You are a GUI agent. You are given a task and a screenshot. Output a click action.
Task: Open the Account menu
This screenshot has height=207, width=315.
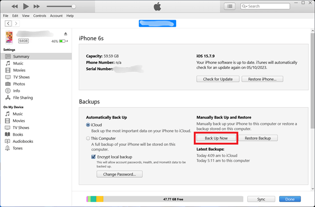pos(56,16)
